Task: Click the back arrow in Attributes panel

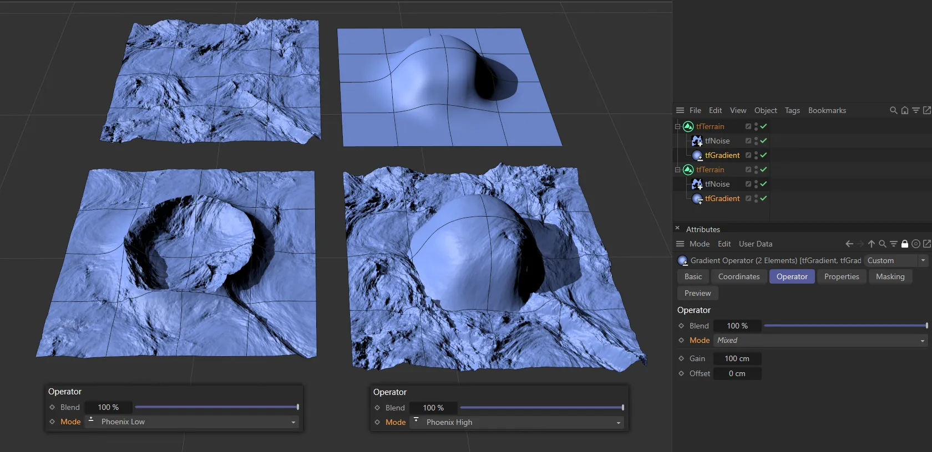Action: (x=849, y=244)
